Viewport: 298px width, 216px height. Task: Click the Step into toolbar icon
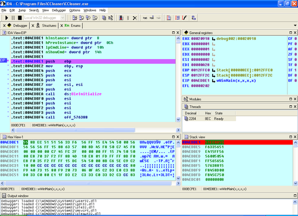pyautogui.click(x=74, y=18)
